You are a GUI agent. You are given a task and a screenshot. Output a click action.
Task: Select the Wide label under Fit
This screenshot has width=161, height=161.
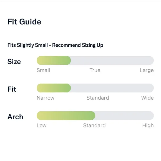click(x=147, y=98)
